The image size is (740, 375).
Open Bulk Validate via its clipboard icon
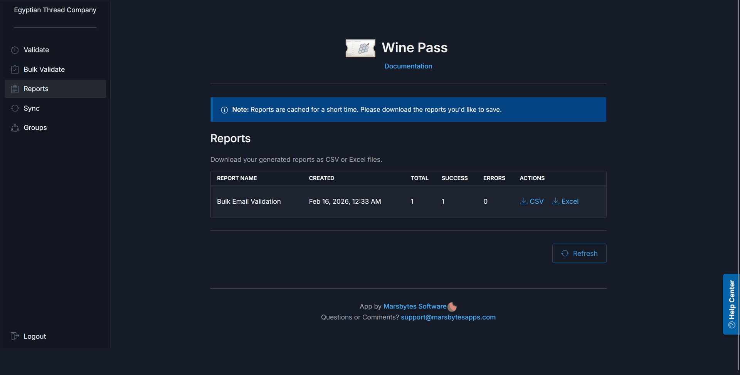(x=15, y=69)
